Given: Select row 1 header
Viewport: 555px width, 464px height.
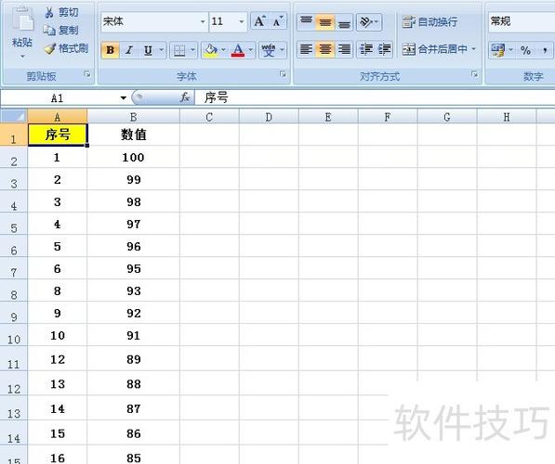Looking at the screenshot, I should 13,135.
